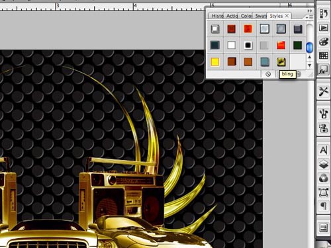Open the Clone Source stamp icon
Viewport: 331px width, 248px height.
(x=324, y=128)
